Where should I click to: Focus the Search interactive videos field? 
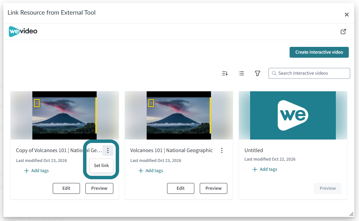(x=309, y=73)
